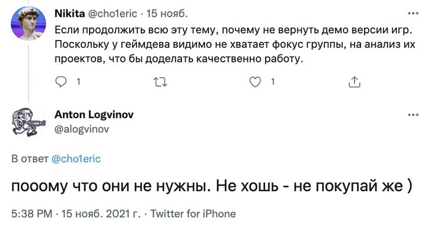430x230 pixels.
Task: Click the @cho1eric handle next to Nikita
Action: [113, 13]
